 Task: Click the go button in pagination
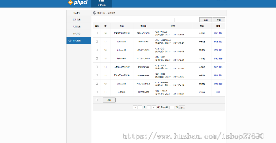click(182, 107)
